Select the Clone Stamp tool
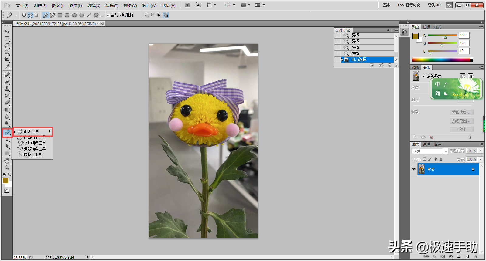Screen dimensions: 486x261 click(x=7, y=89)
